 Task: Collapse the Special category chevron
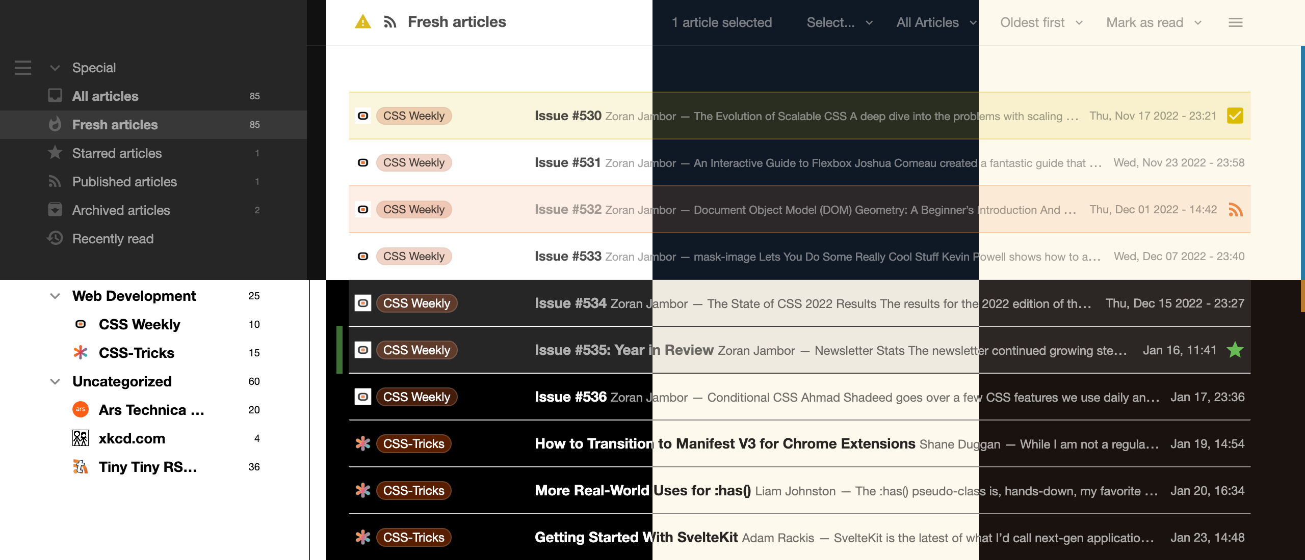[55, 68]
